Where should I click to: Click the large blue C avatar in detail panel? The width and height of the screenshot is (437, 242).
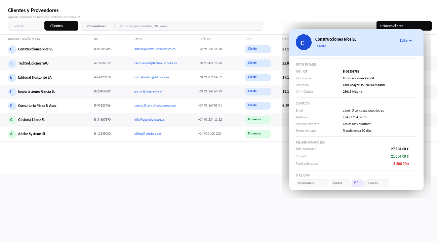pos(304,42)
